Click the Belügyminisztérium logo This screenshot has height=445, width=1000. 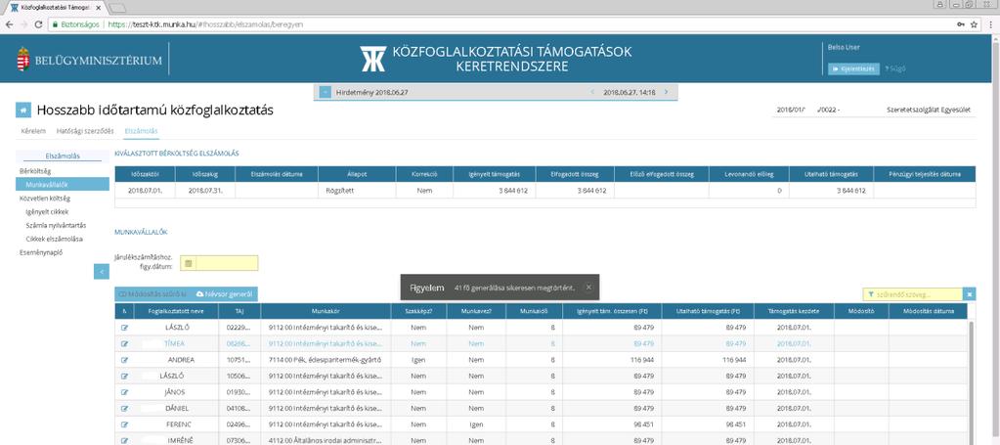pyautogui.click(x=89, y=60)
